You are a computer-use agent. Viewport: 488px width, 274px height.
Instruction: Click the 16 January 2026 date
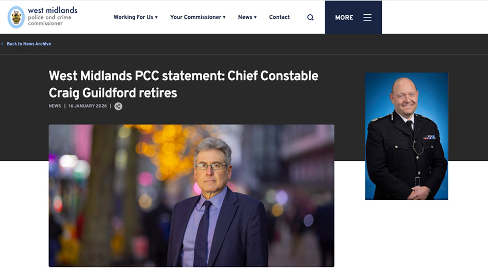click(88, 106)
